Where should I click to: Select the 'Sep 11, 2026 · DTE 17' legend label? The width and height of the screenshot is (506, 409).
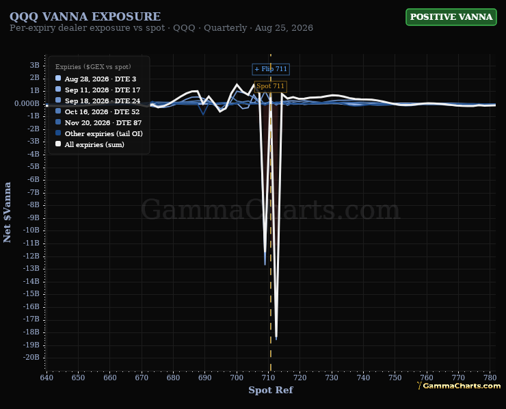coord(103,90)
